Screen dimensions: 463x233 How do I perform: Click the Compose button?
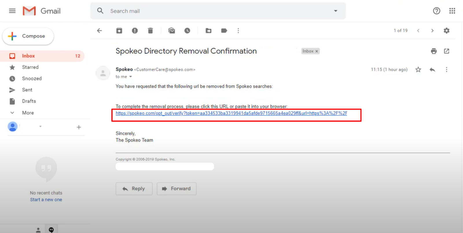[28, 36]
